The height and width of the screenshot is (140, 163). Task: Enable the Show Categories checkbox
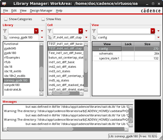[6, 19]
